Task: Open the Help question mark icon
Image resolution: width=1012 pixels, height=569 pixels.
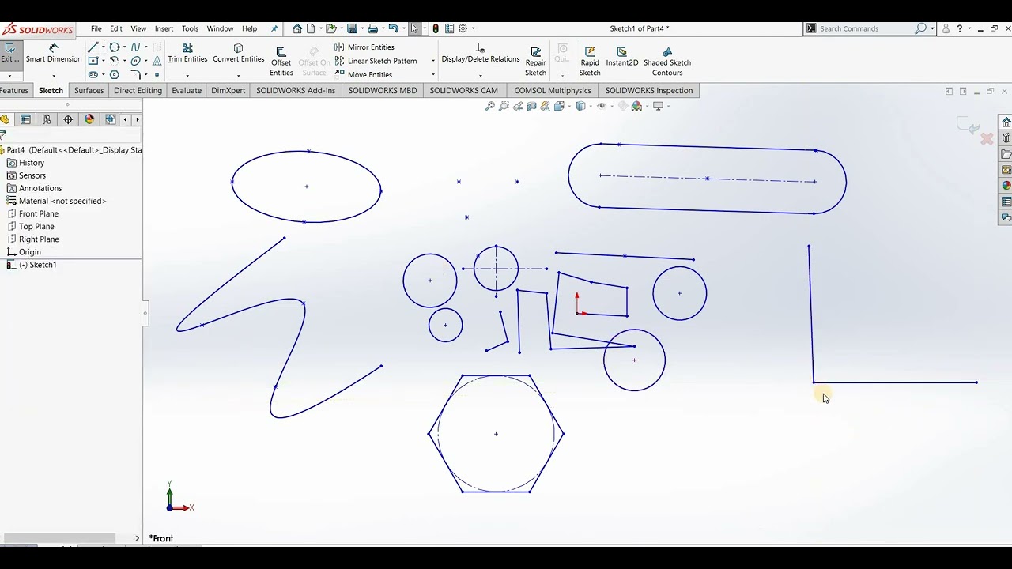Action: click(x=960, y=28)
